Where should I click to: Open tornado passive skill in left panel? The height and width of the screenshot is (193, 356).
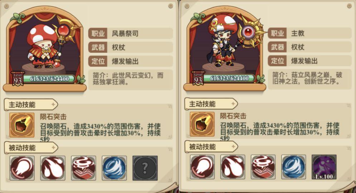click(84, 168)
